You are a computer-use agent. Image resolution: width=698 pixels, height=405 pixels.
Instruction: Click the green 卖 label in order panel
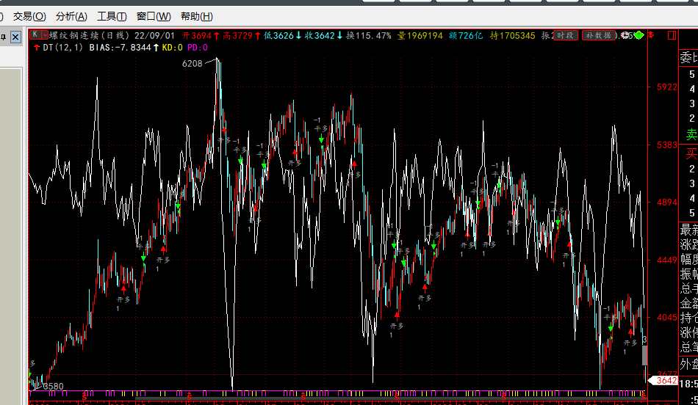(x=692, y=134)
